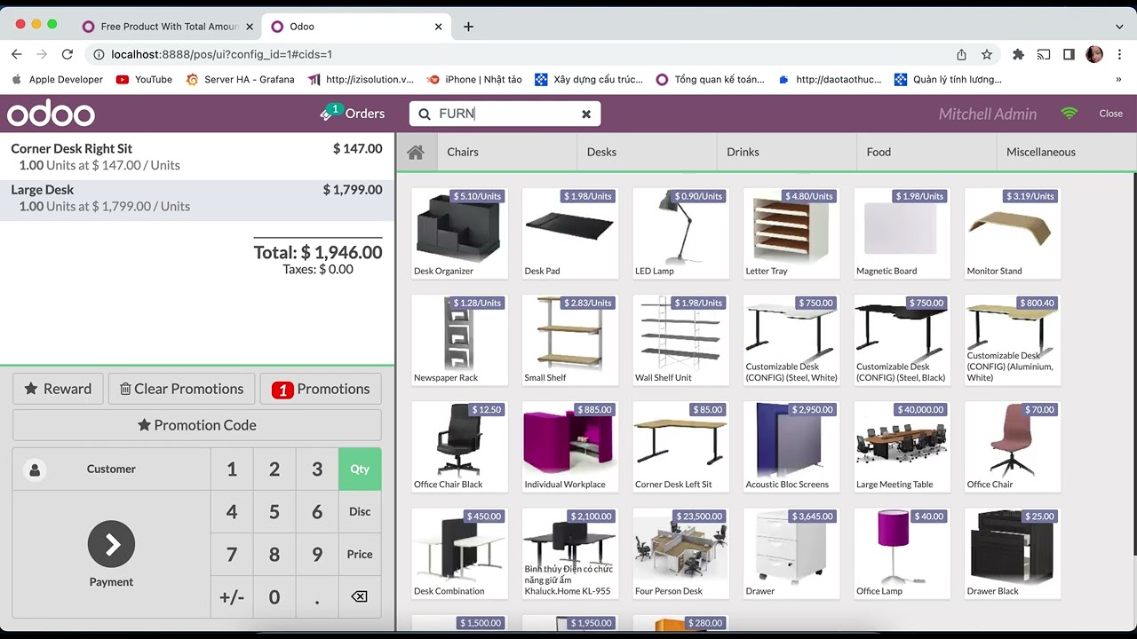Viewport: 1137px width, 639px height.
Task: Select the Large Desk order line
Action: coord(197,200)
